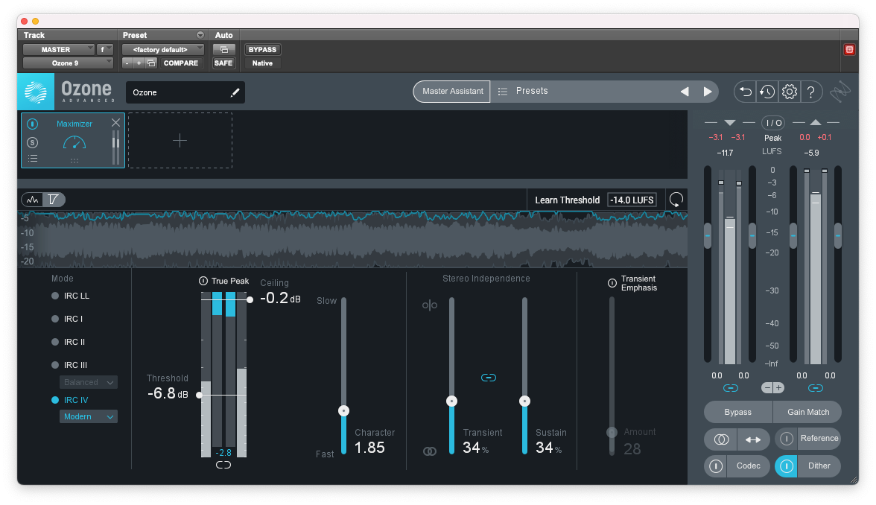The image size is (876, 505).
Task: Click the Bypass button in I/O panel
Action: tap(738, 413)
